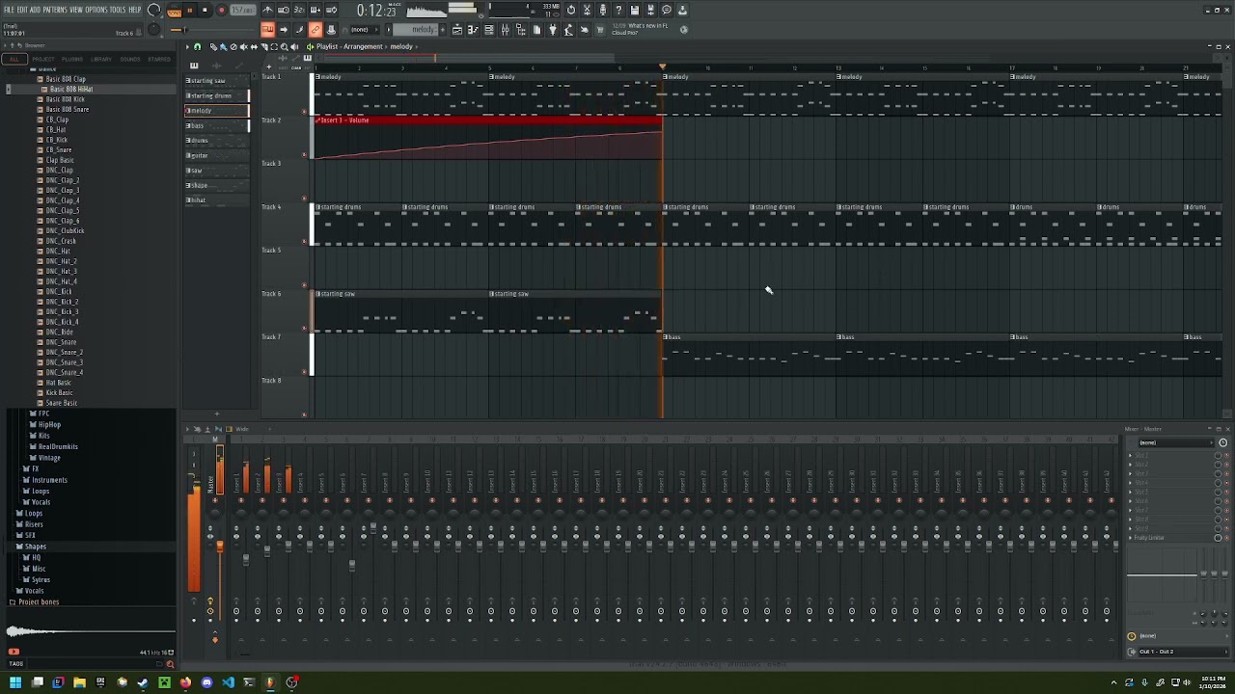
Task: Expand the Risers folder
Action: [x=34, y=524]
